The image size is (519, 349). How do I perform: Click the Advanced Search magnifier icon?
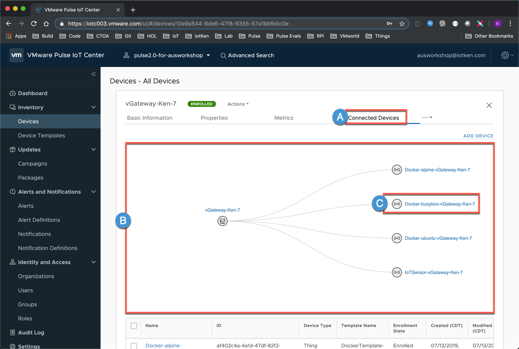223,56
